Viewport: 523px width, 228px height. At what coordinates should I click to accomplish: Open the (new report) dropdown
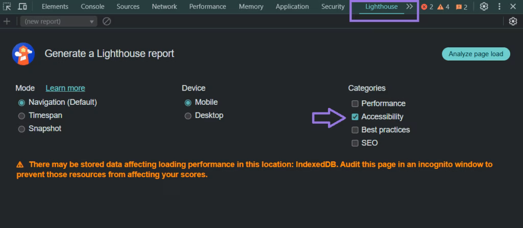(x=59, y=21)
